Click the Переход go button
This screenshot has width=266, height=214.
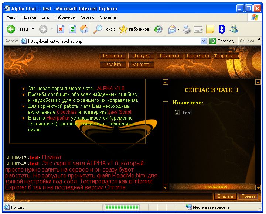[222, 41]
